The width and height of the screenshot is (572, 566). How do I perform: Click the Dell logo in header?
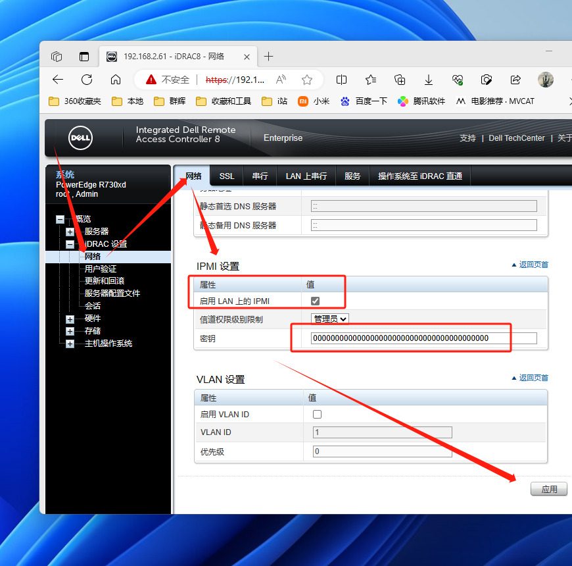click(x=81, y=138)
